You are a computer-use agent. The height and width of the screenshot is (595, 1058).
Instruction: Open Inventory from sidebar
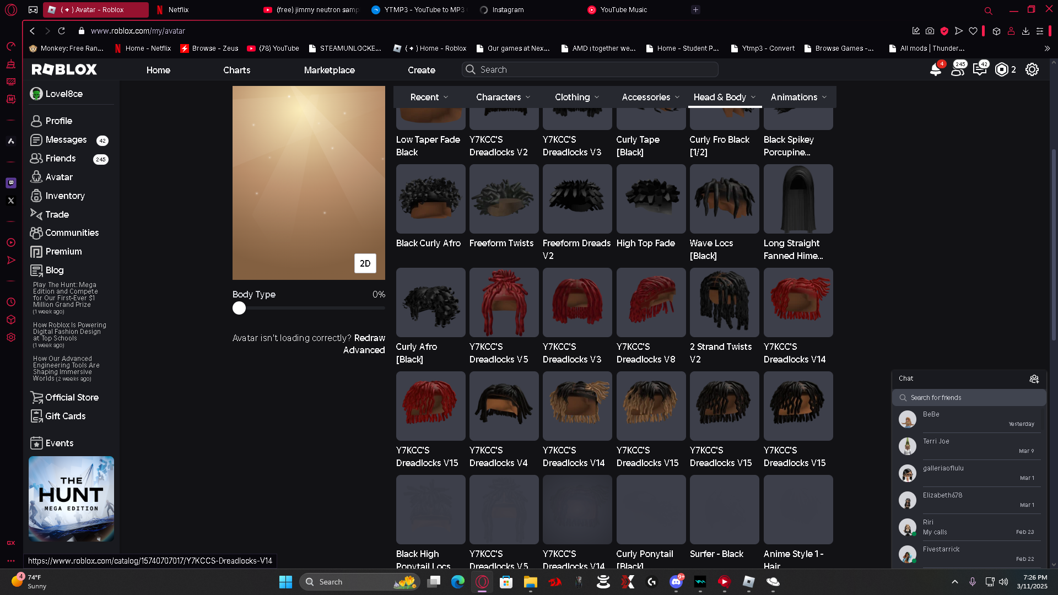[x=64, y=196]
